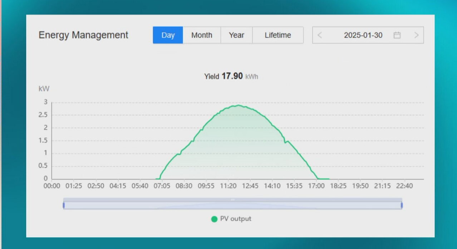
Task: Click the Yield 17.90 kWh value
Action: (232, 76)
